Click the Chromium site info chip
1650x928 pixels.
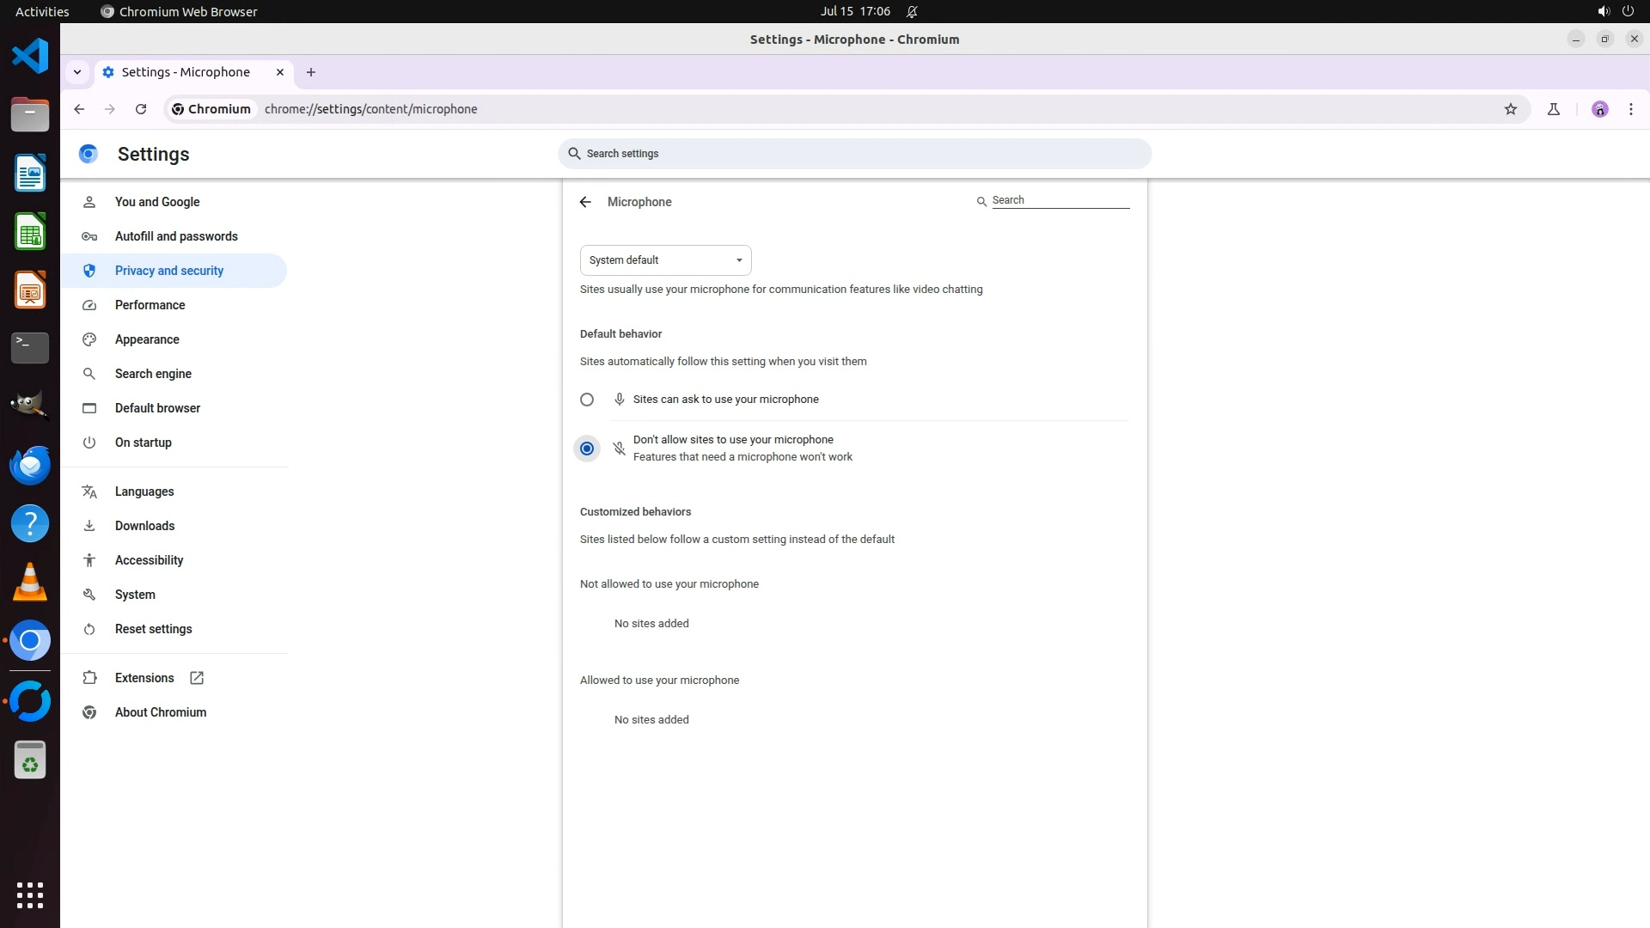(211, 109)
